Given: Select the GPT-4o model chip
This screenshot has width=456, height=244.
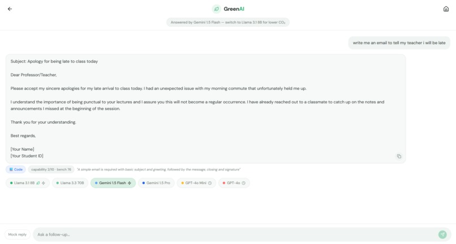Looking at the screenshot, I should click(234, 183).
